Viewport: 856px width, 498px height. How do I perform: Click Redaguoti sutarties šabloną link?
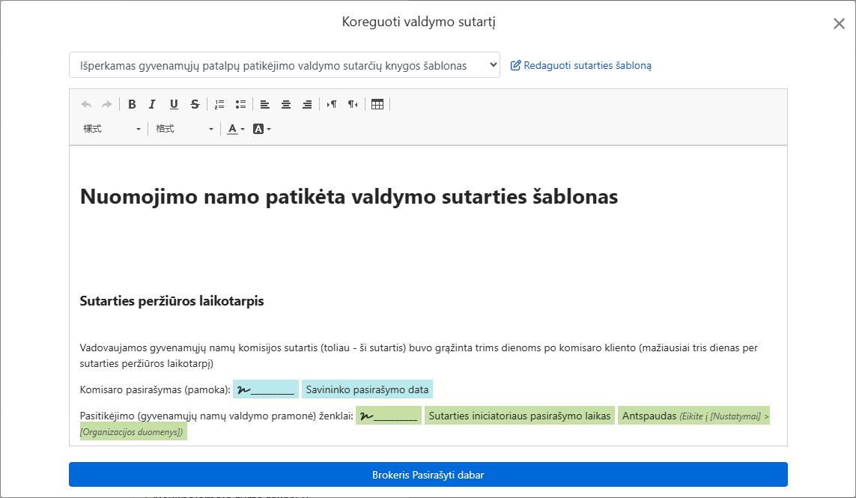581,66
